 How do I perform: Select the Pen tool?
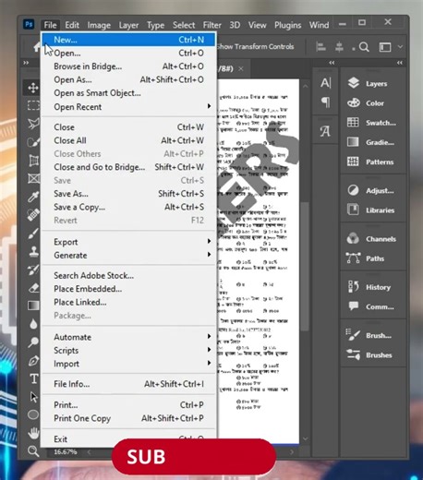(33, 360)
